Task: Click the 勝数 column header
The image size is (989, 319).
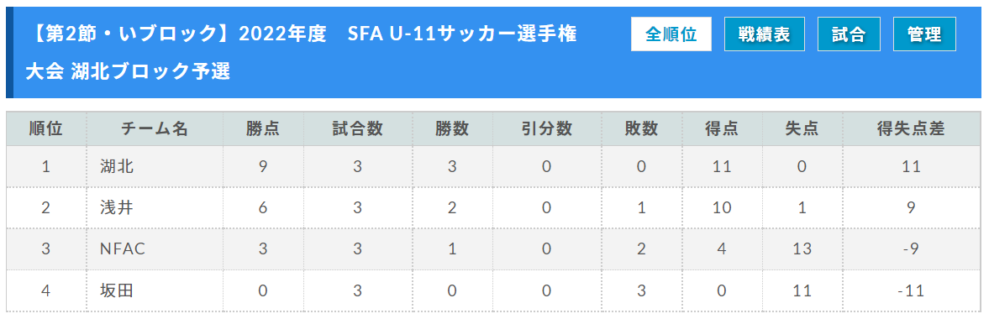Action: (x=452, y=128)
